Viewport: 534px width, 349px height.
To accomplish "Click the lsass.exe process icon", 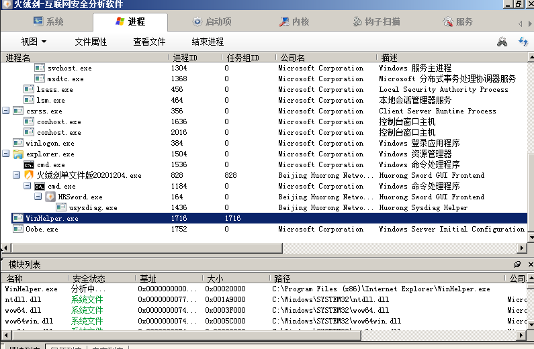I will [x=29, y=89].
